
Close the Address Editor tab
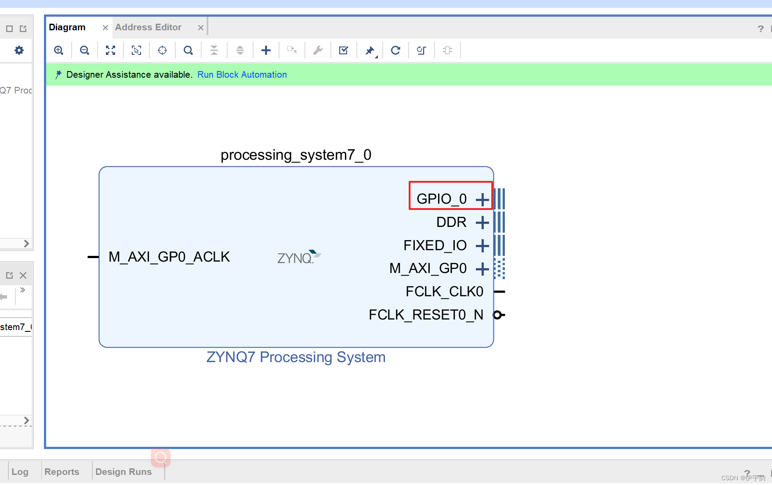201,28
